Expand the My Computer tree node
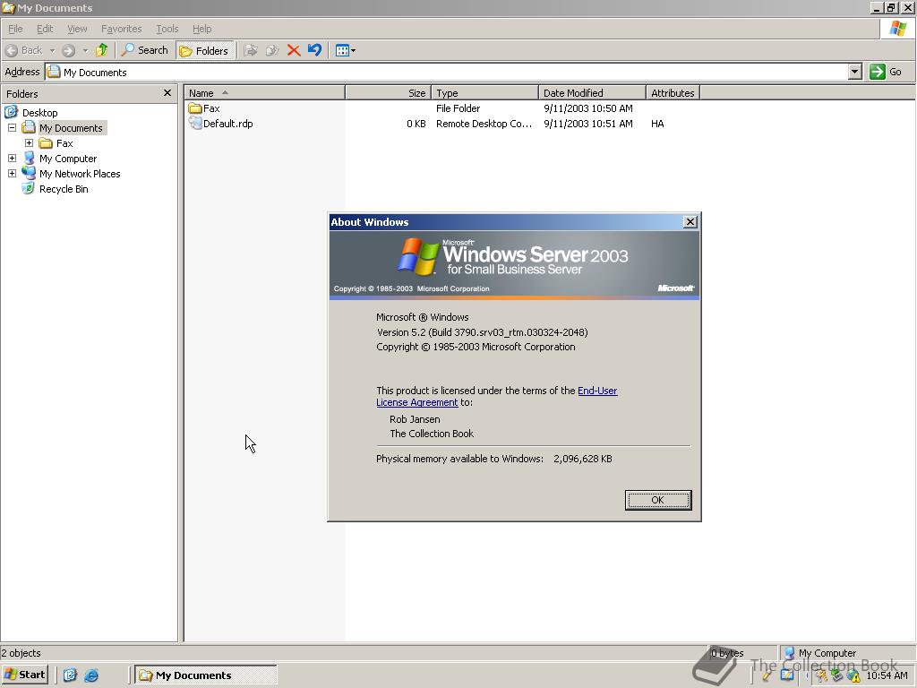This screenshot has width=917, height=688. coord(12,158)
